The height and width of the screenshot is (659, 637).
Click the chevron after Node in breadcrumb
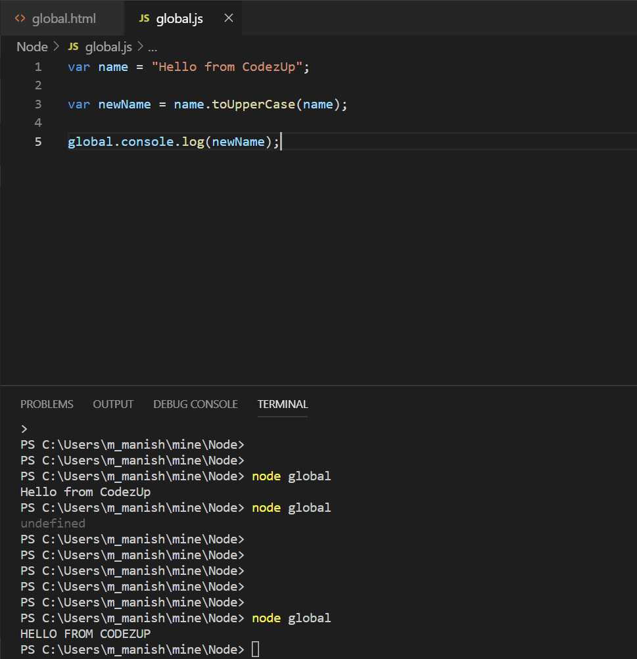point(57,47)
